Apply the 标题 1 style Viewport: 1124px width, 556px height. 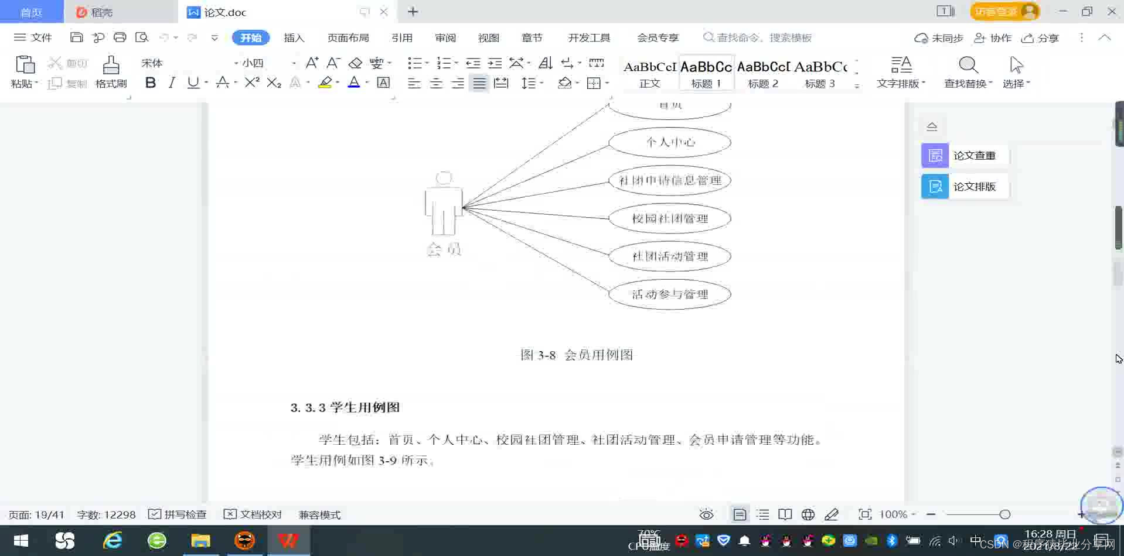[x=706, y=74]
